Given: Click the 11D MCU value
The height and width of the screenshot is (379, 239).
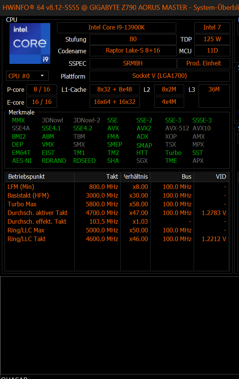Looking at the screenshot, I should 212,51.
